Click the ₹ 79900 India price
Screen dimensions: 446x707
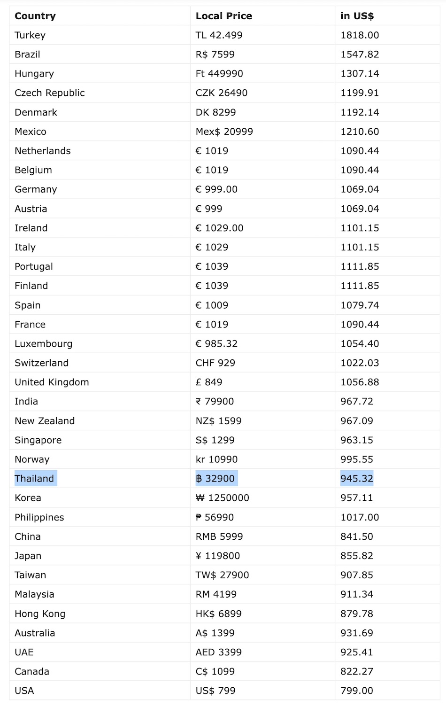pos(215,402)
